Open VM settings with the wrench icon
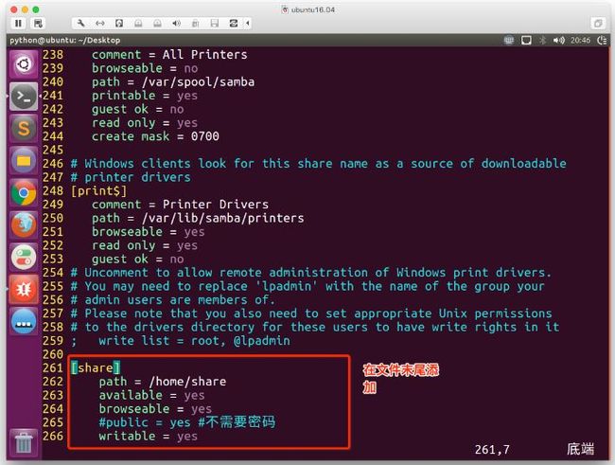The width and height of the screenshot is (615, 465). coord(81,23)
